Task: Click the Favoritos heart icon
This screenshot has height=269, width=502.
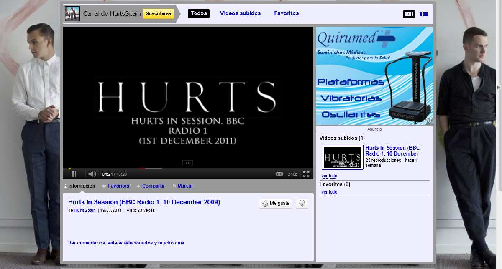Action: pyautogui.click(x=103, y=186)
